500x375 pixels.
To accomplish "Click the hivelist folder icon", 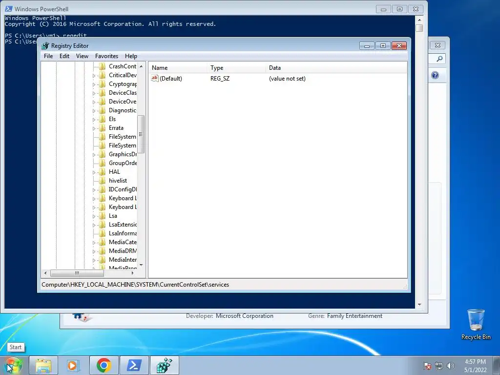I will click(x=103, y=181).
